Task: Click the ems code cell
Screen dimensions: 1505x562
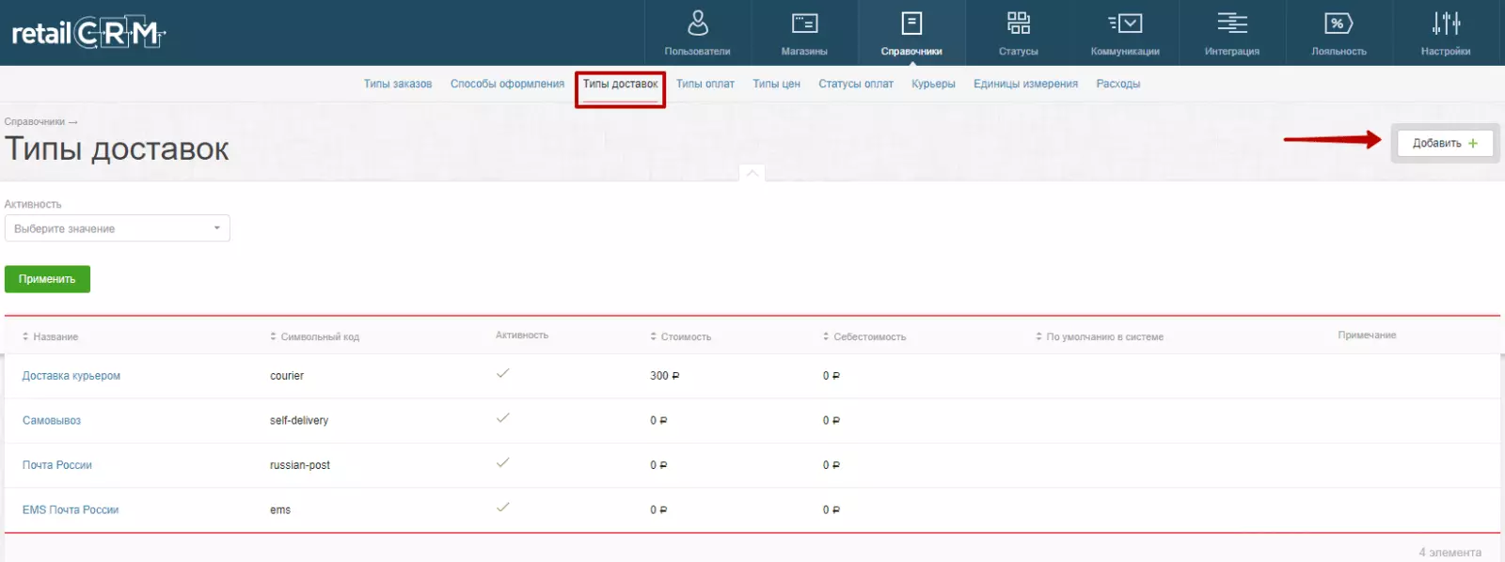Action: (x=280, y=510)
